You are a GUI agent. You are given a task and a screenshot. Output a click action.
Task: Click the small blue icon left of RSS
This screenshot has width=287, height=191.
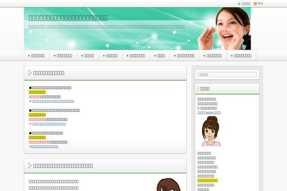point(239,4)
